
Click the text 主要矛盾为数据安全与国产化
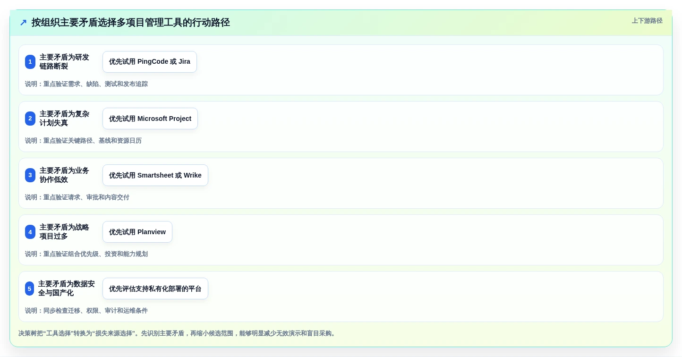coord(67,289)
